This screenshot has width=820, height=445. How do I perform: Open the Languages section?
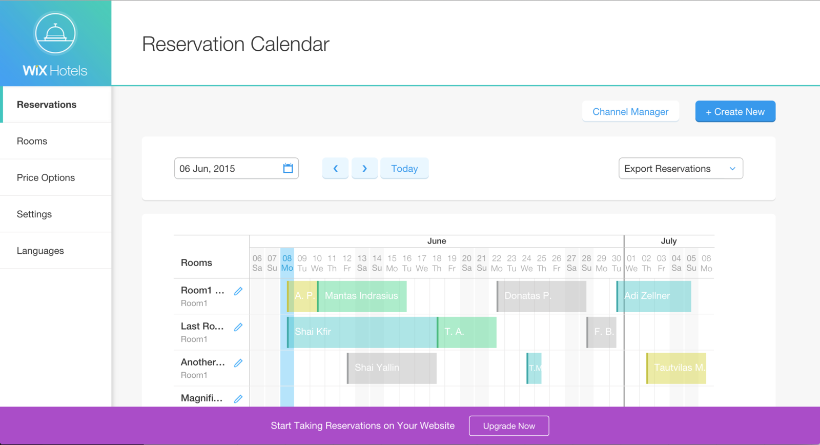[56, 251]
